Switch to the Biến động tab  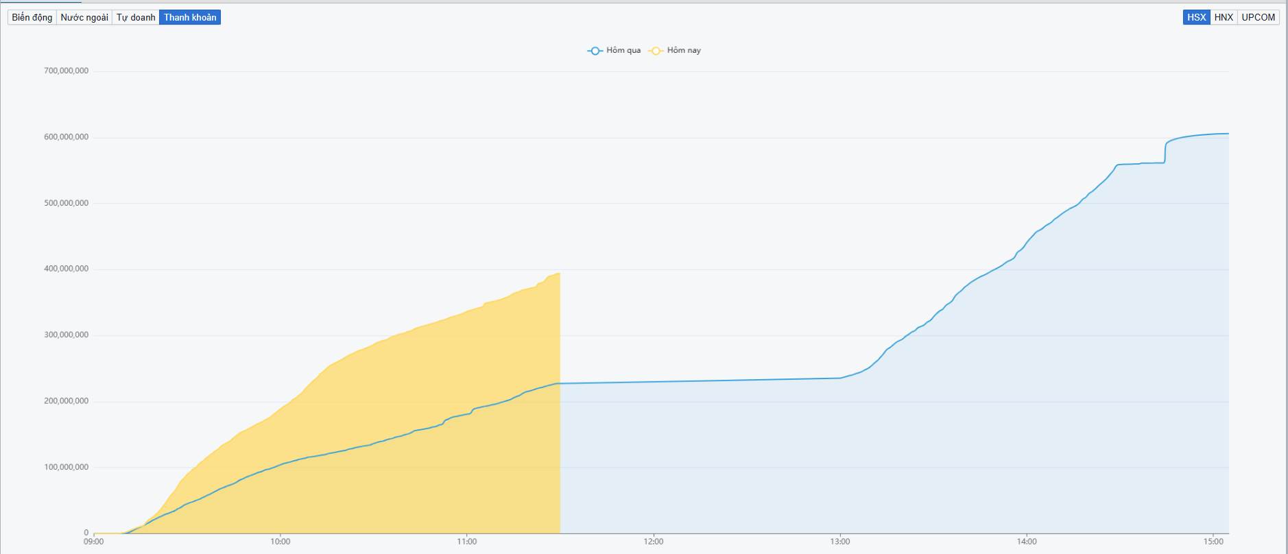32,17
